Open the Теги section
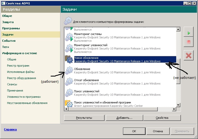This screenshot has width=198, height=139. click(x=5, y=47)
